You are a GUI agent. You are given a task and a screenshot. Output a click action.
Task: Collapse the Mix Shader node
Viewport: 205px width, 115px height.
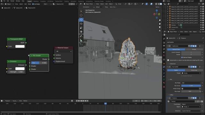31,56
